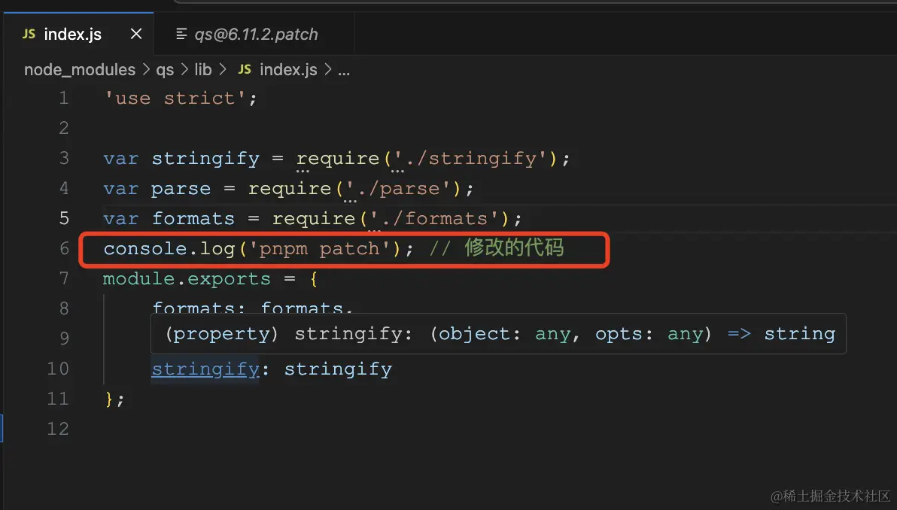This screenshot has height=510, width=897.
Task: Click the './formats' require path
Action: [436, 218]
